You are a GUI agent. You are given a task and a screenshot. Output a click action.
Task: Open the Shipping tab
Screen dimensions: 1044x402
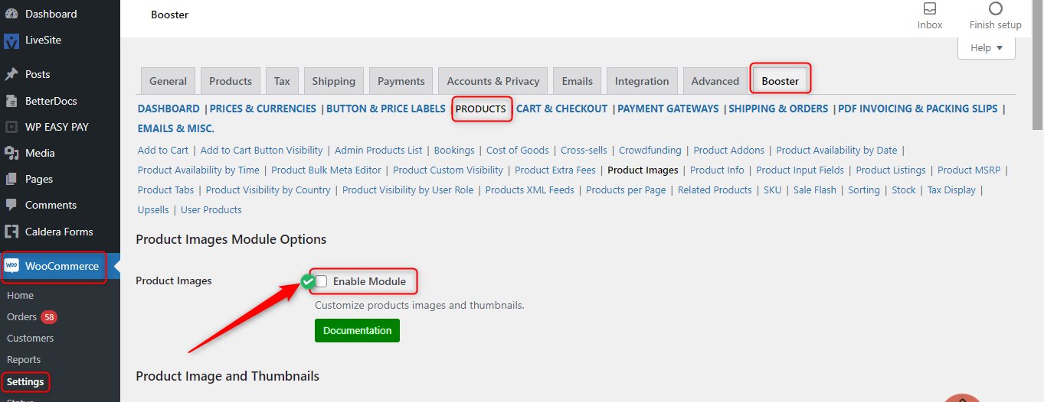click(334, 81)
